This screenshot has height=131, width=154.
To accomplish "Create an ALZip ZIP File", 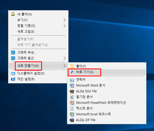I will [x=107, y=120].
